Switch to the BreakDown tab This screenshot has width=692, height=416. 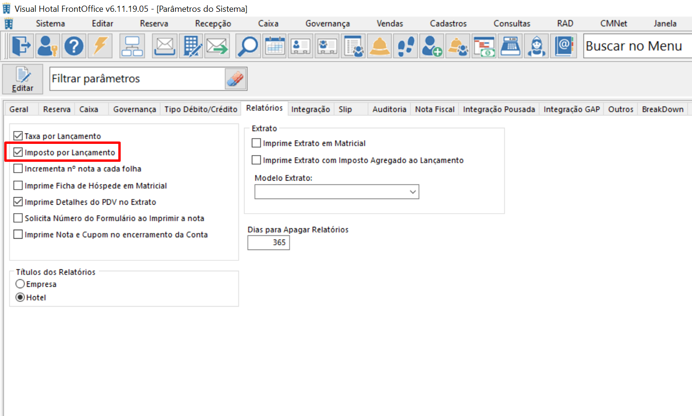663,109
